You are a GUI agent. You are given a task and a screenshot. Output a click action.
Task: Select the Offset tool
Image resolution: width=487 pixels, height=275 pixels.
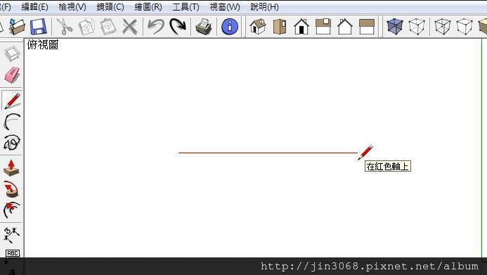tap(11, 210)
